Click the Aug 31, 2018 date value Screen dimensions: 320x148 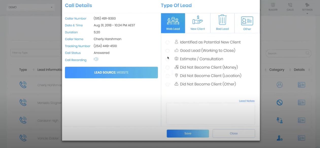(x=114, y=25)
